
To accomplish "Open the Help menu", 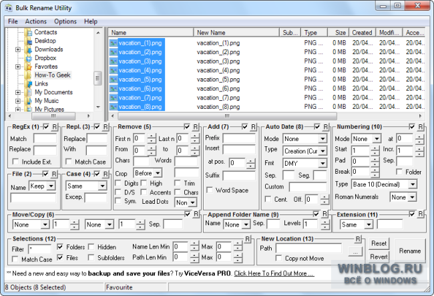I will pos(91,21).
